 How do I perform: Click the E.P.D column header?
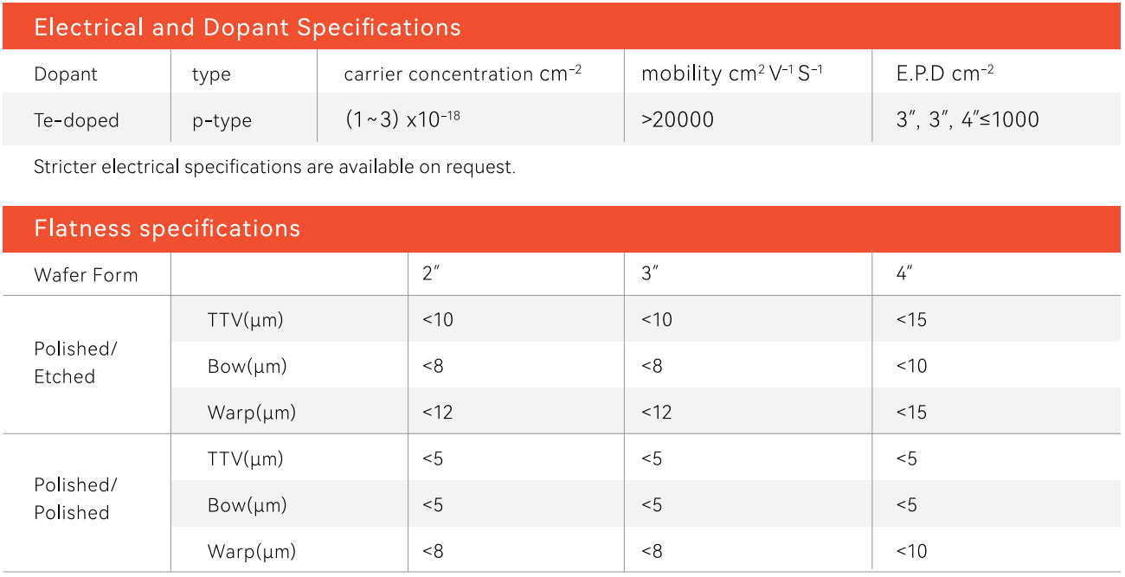pyautogui.click(x=945, y=74)
